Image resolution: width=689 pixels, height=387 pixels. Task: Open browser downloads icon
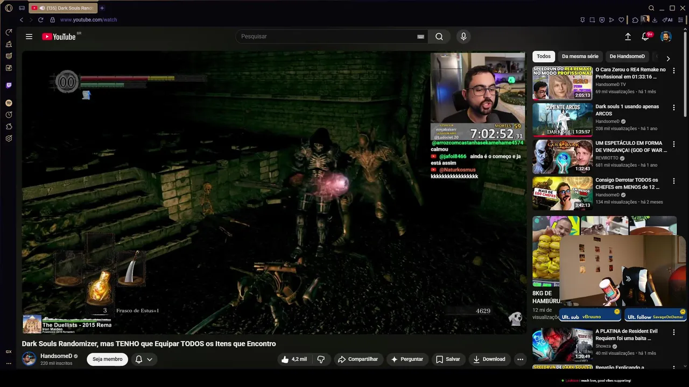point(655,20)
